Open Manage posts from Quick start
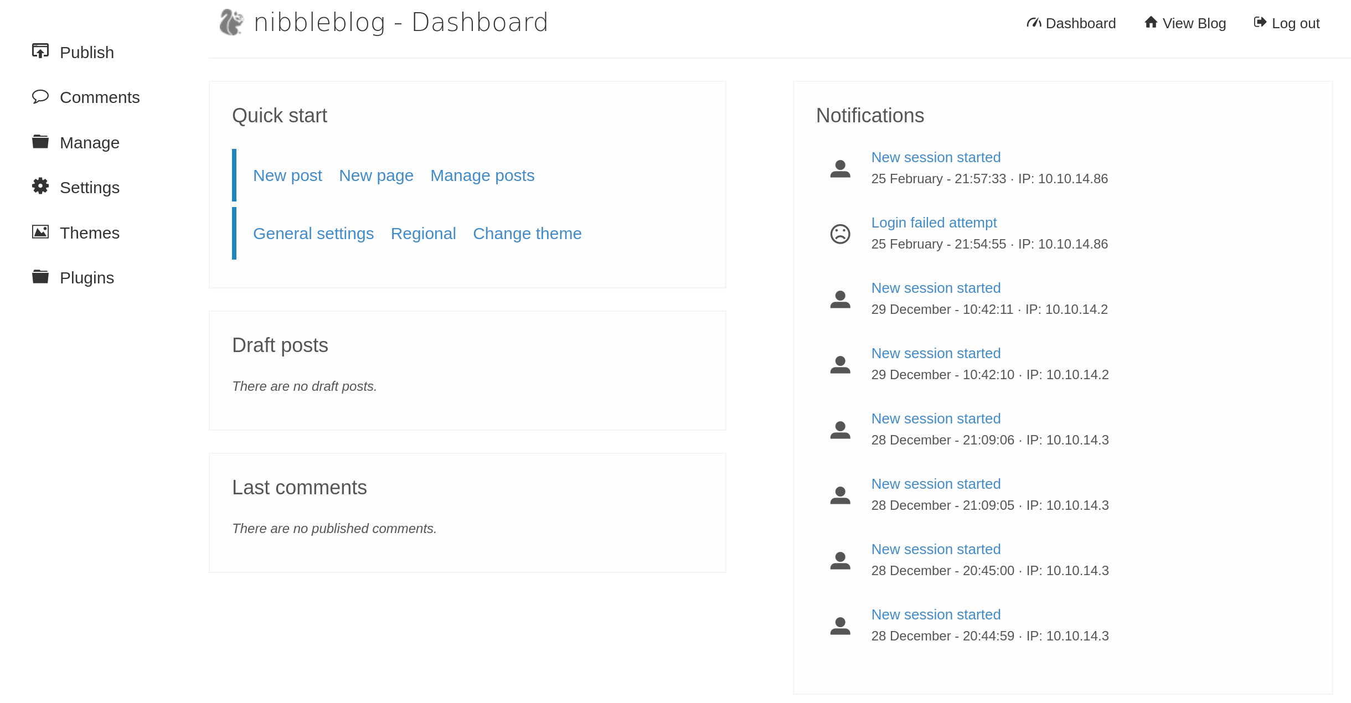The width and height of the screenshot is (1351, 703). [x=482, y=175]
